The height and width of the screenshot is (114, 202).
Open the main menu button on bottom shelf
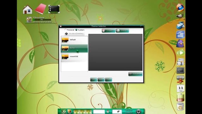[x=63, y=111]
